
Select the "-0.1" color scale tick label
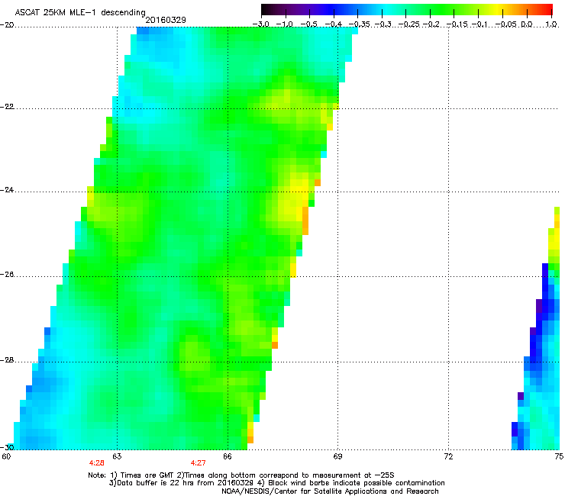click(479, 24)
